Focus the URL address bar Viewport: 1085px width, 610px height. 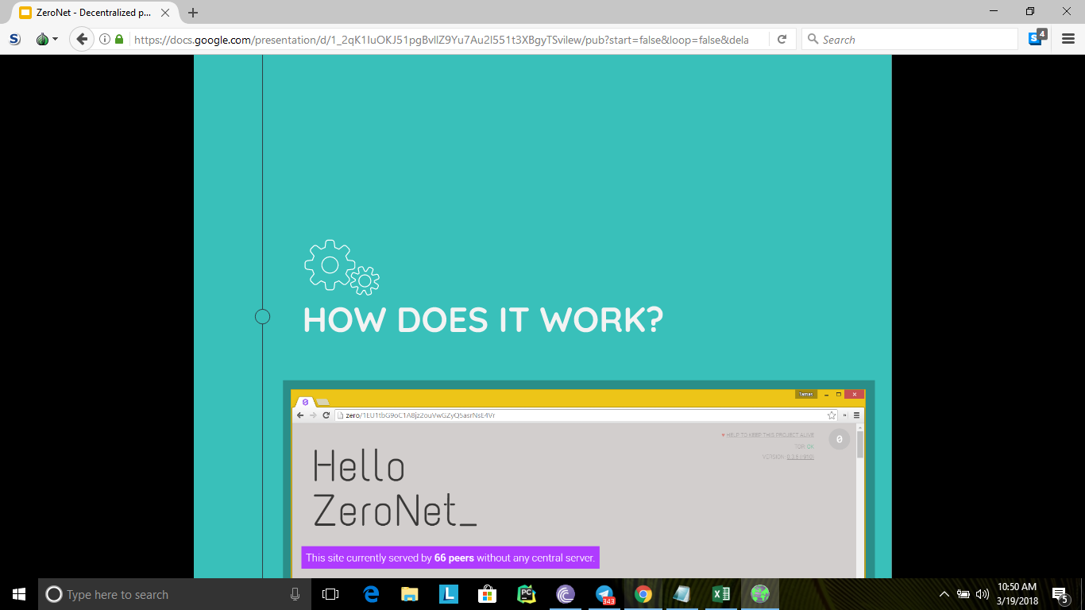pyautogui.click(x=441, y=39)
